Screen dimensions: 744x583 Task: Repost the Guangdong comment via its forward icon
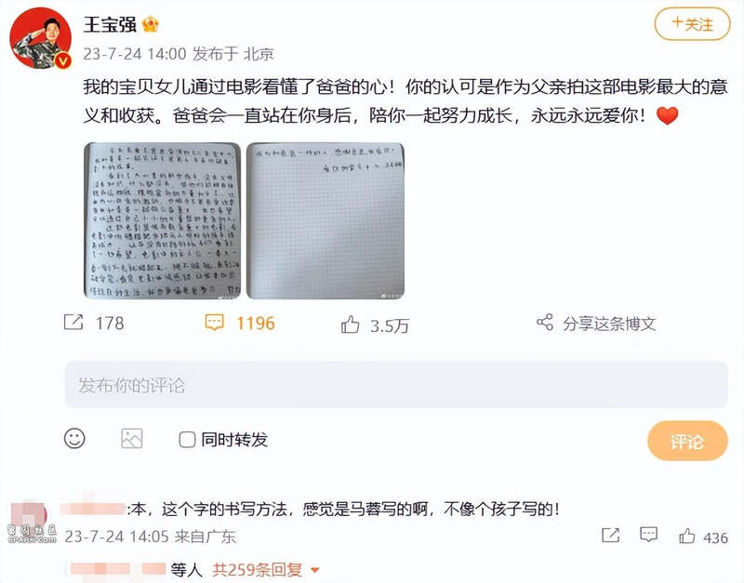pyautogui.click(x=610, y=535)
